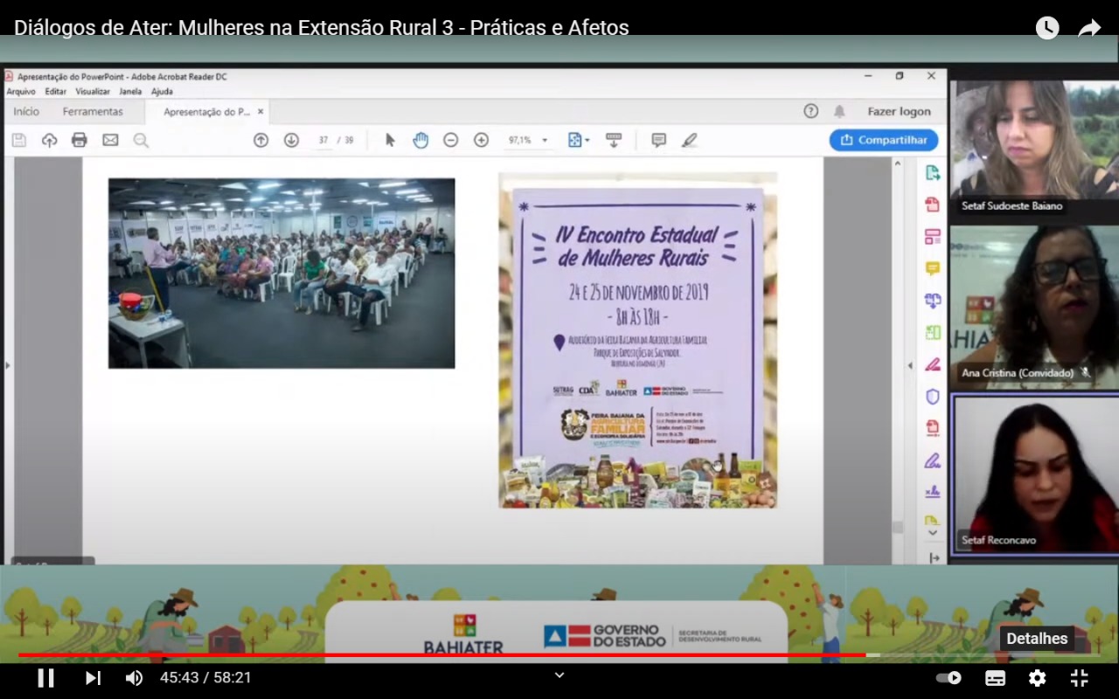Select the hand pan tool
Image resolution: width=1119 pixels, height=699 pixels.
click(x=420, y=140)
